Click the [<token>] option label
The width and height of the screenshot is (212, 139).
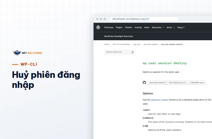pos(148,118)
